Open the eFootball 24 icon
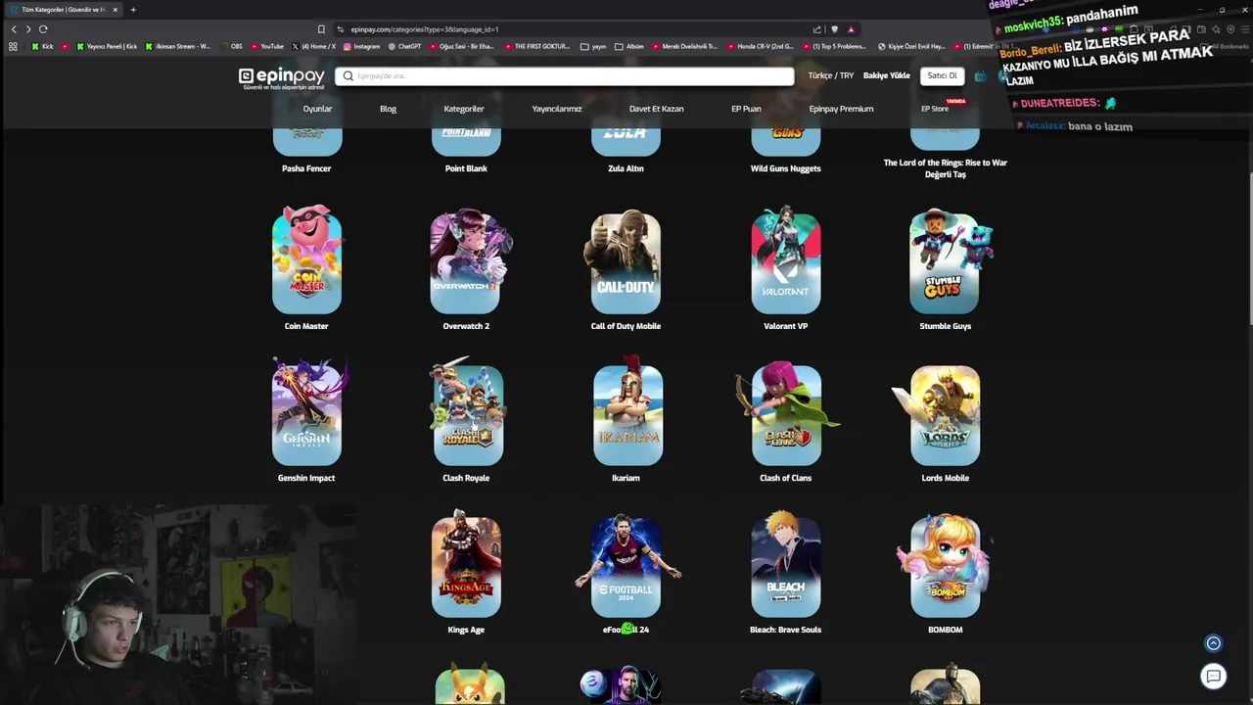 [626, 564]
